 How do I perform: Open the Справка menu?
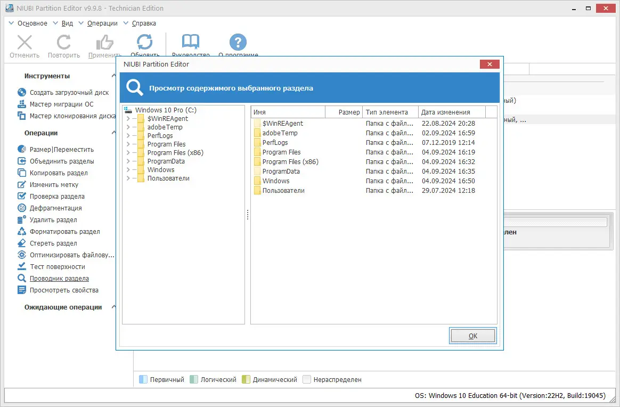point(142,23)
